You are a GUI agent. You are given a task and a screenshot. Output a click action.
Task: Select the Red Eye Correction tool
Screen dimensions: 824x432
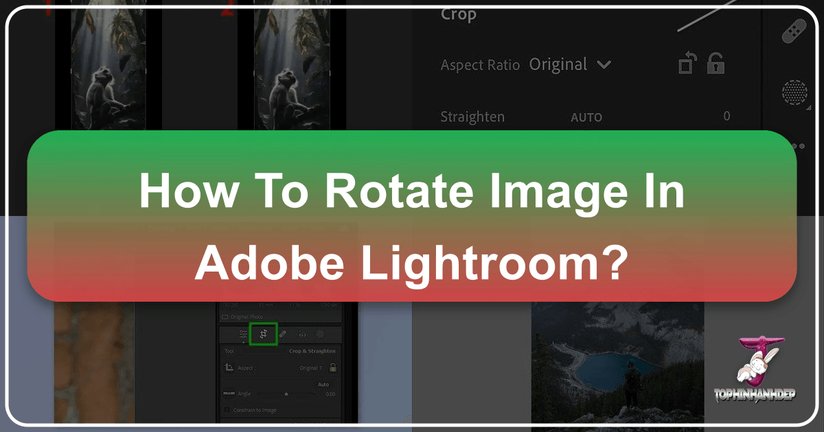(x=302, y=334)
